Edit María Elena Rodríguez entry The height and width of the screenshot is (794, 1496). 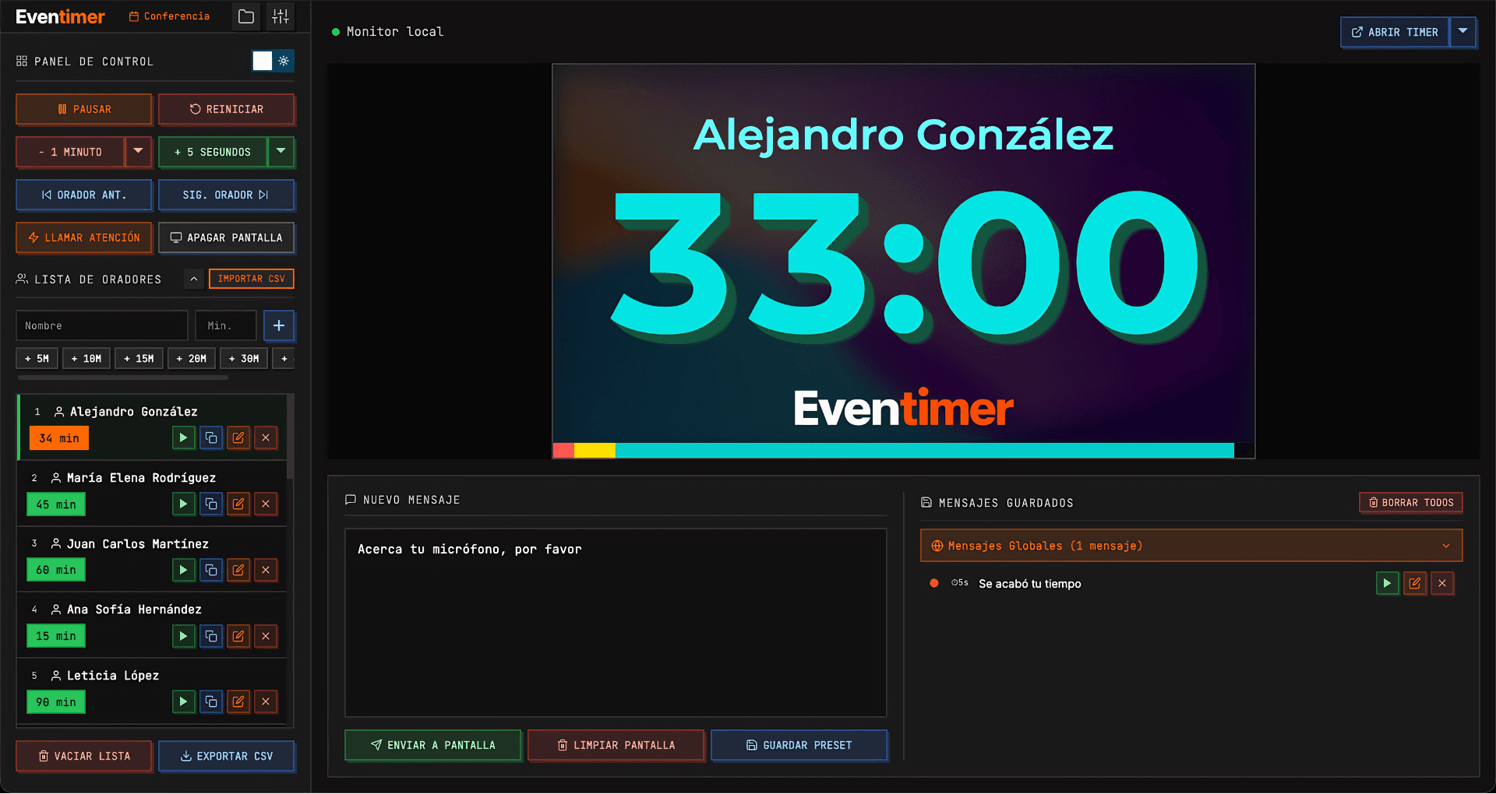(x=238, y=504)
